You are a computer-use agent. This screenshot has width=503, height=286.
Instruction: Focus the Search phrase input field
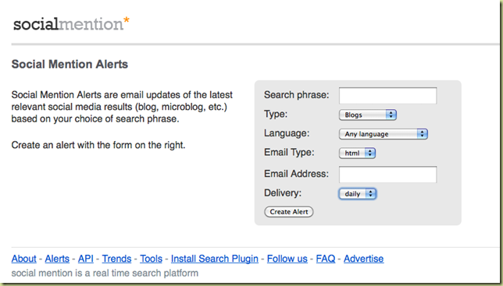click(388, 95)
